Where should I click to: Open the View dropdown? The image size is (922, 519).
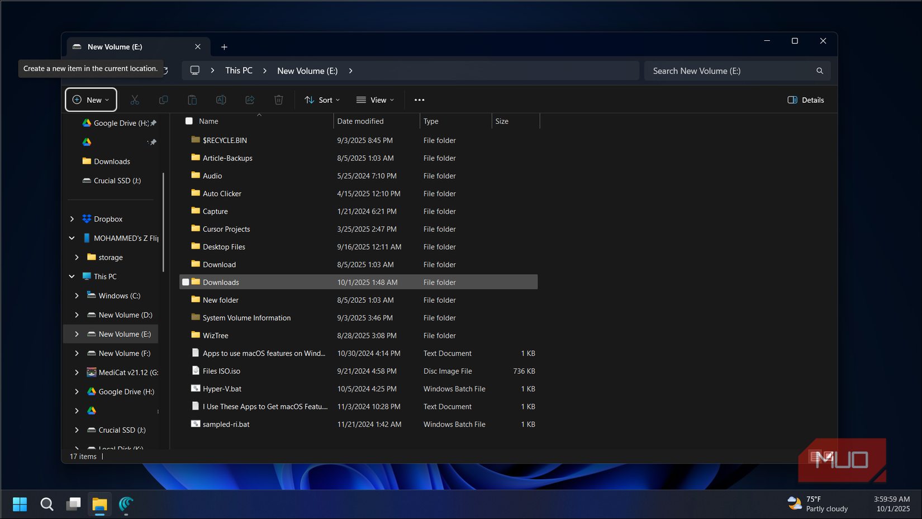[x=375, y=99]
